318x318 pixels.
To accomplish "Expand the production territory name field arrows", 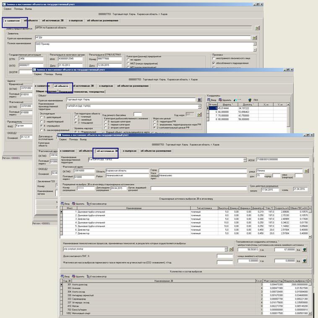I will point(245,160).
